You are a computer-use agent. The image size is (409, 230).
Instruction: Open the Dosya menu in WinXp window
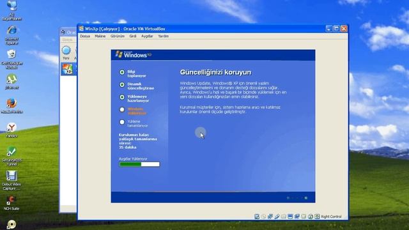[85, 36]
